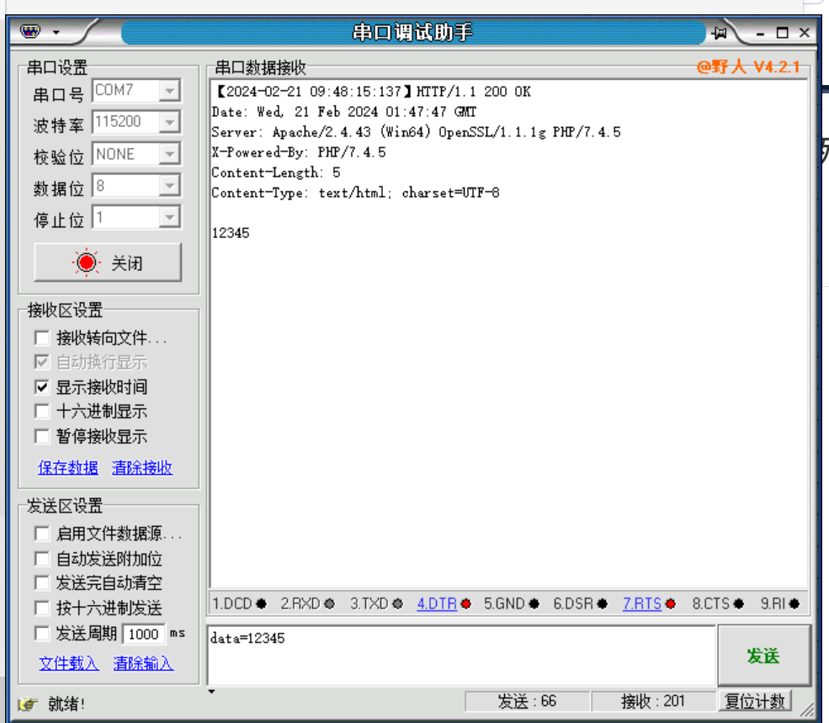The width and height of the screenshot is (829, 723).
Task: Toggle the 7.RTS signal link
Action: 642,603
